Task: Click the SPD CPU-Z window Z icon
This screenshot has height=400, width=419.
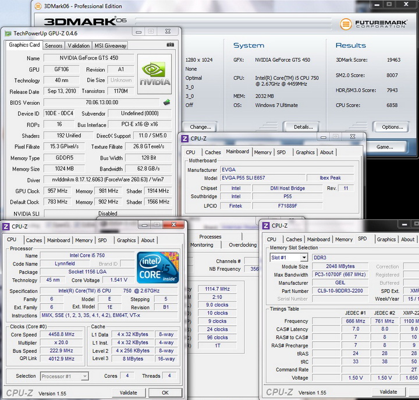Action: (265, 226)
